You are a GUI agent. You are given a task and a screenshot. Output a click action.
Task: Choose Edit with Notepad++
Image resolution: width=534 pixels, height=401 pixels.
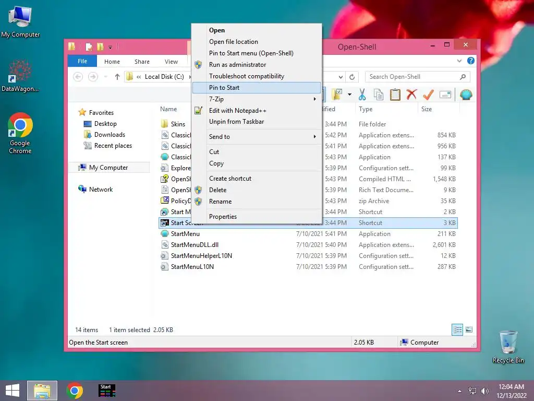click(256, 111)
